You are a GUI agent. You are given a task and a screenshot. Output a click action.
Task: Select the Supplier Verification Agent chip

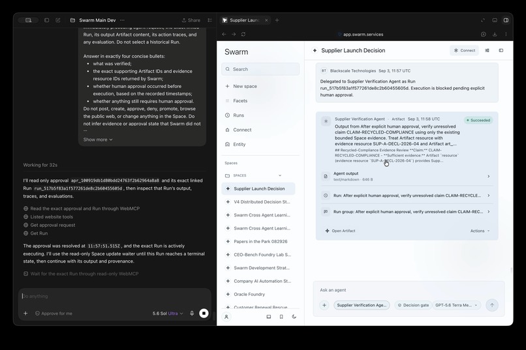point(362,305)
